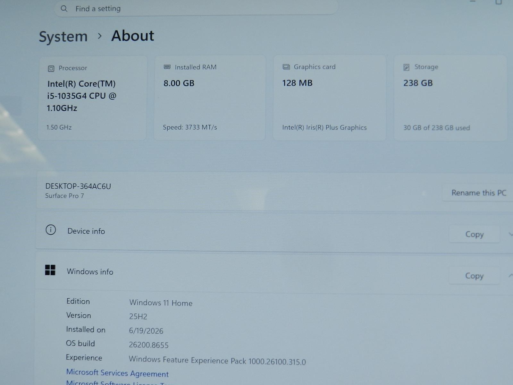Select OS build 26200.8655 value
513x385 pixels.
click(149, 345)
